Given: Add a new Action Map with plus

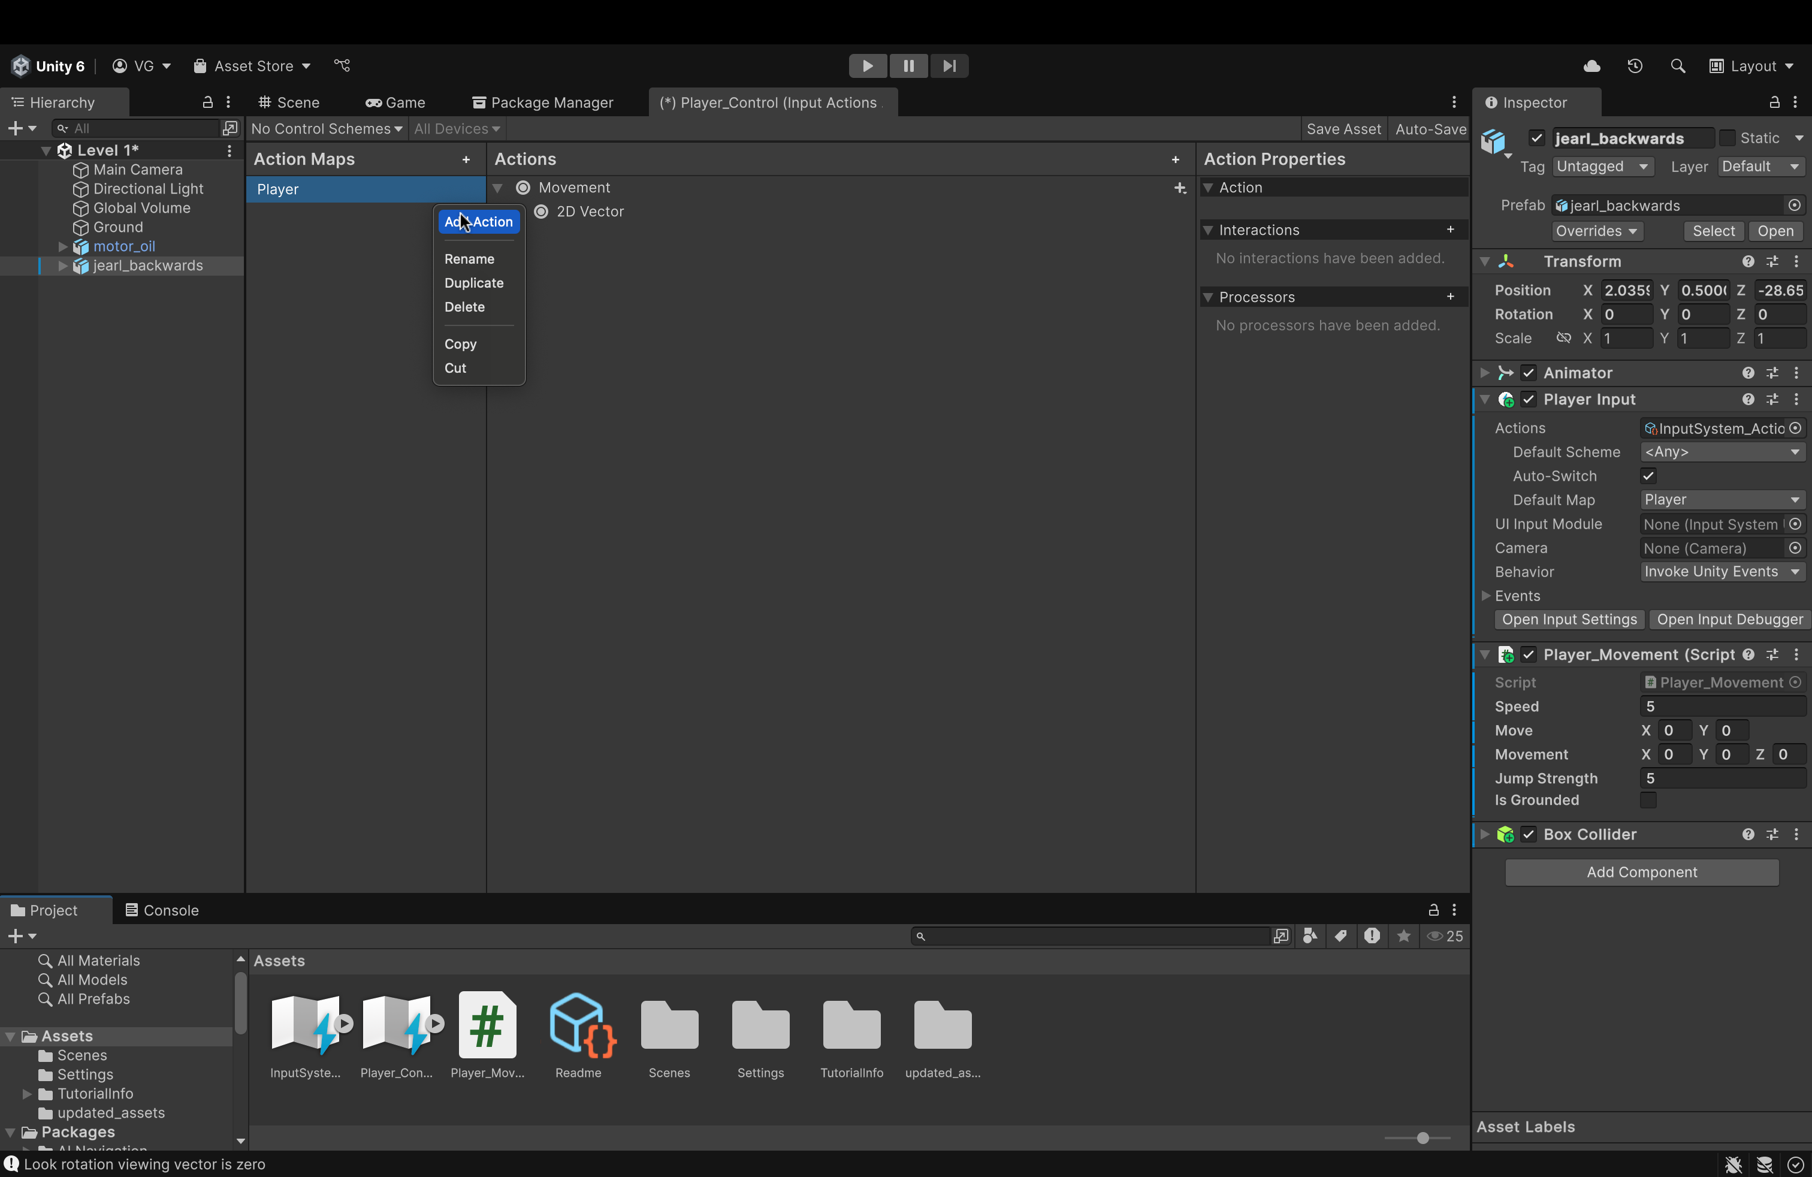Looking at the screenshot, I should click(466, 159).
